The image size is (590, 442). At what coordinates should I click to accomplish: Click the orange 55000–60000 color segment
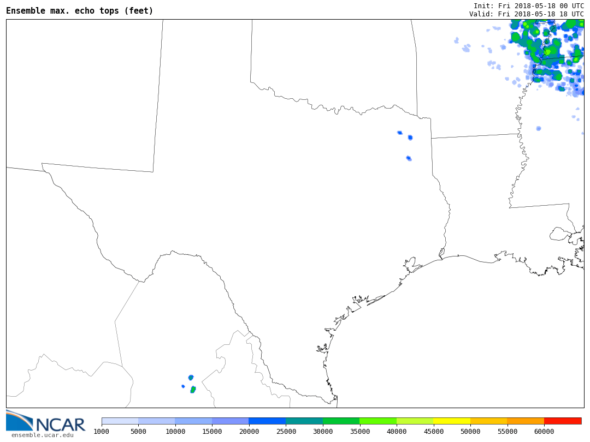coord(526,421)
